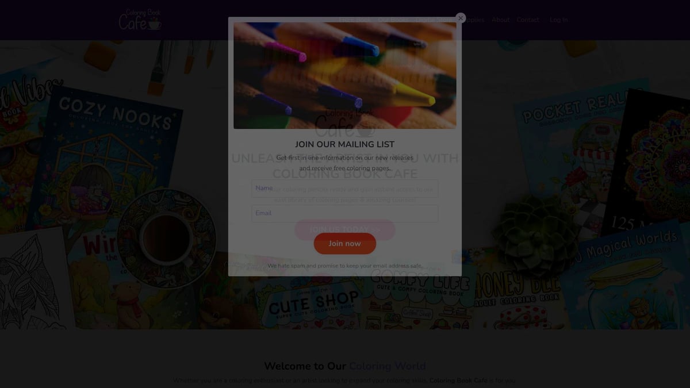Viewport: 690px width, 388px height.
Task: Click the colored pencils banner image
Action: [344, 75]
